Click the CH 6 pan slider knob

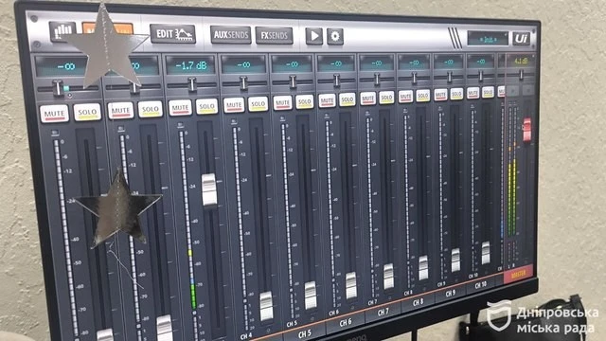tap(337, 81)
